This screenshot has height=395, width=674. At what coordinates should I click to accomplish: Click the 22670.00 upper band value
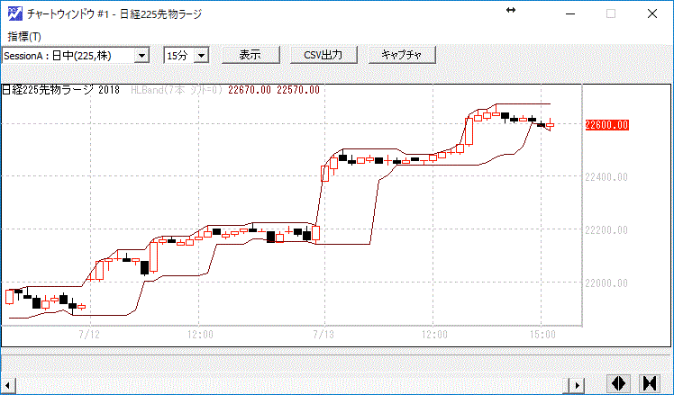pos(250,90)
